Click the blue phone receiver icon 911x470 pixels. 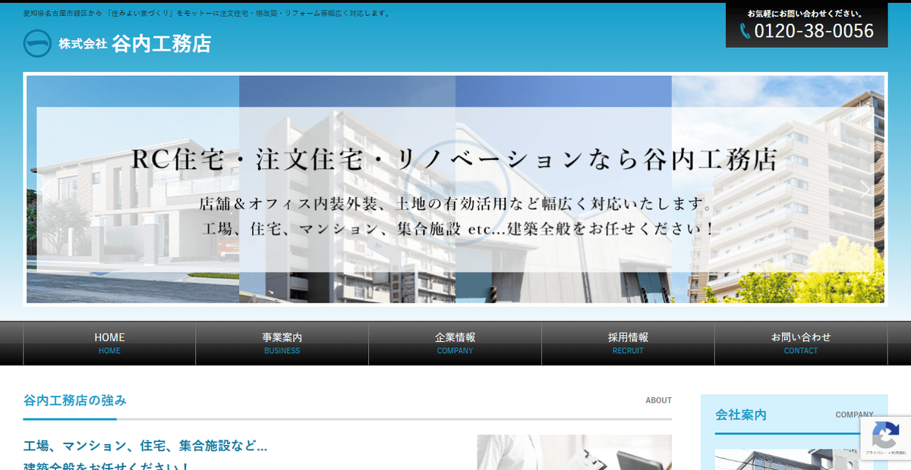[744, 31]
